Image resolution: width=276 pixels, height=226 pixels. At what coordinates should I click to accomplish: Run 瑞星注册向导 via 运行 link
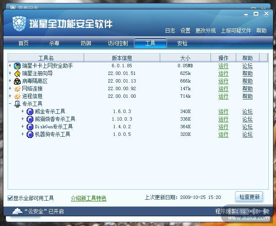point(223,74)
